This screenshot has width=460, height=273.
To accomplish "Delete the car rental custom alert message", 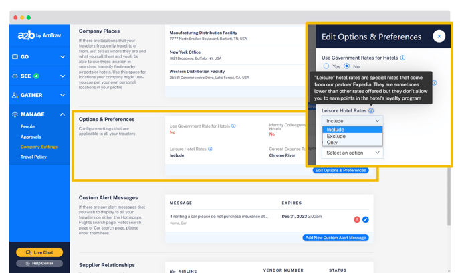I will pos(357,219).
